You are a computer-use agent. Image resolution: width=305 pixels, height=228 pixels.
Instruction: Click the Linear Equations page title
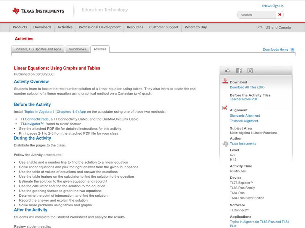coord(57,68)
